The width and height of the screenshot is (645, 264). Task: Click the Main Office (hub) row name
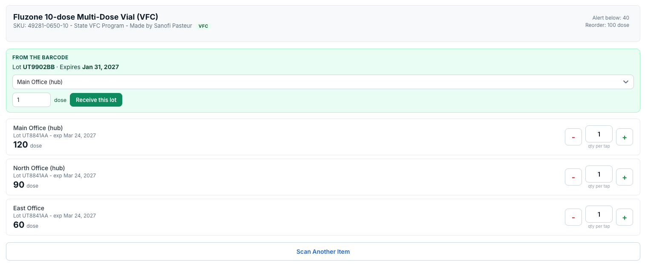pos(38,128)
